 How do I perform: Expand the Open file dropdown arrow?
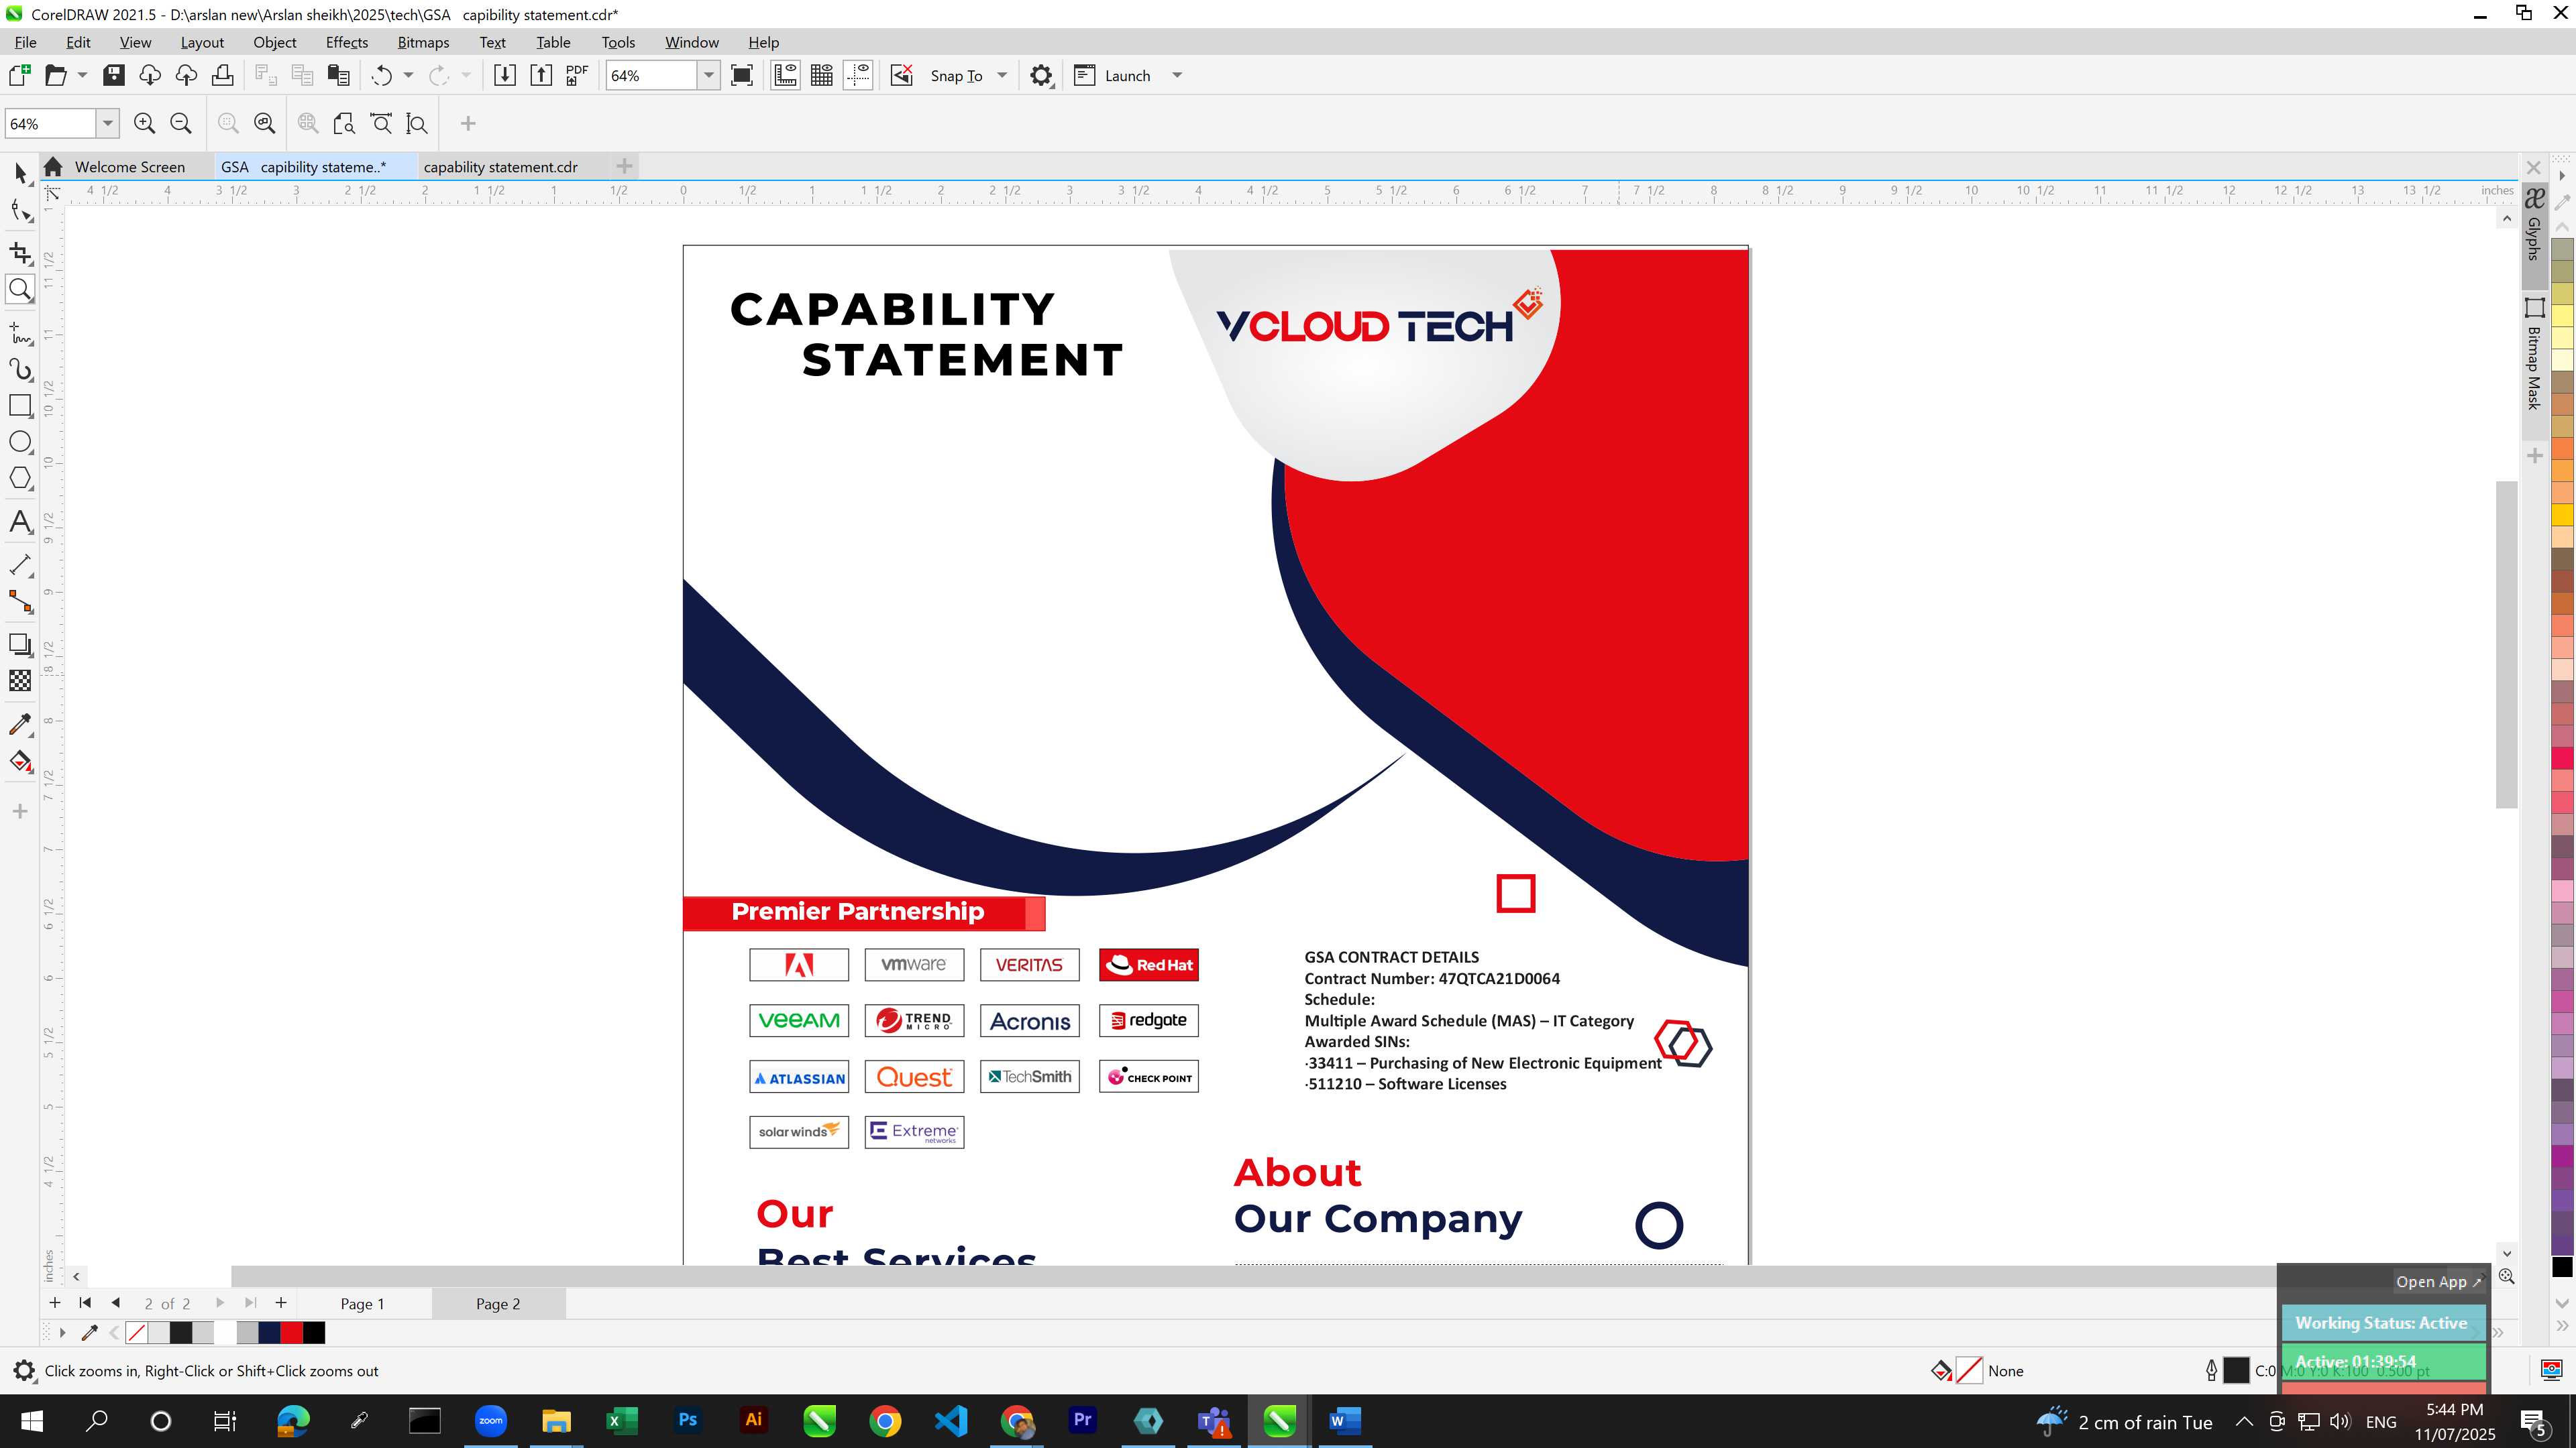tap(82, 76)
